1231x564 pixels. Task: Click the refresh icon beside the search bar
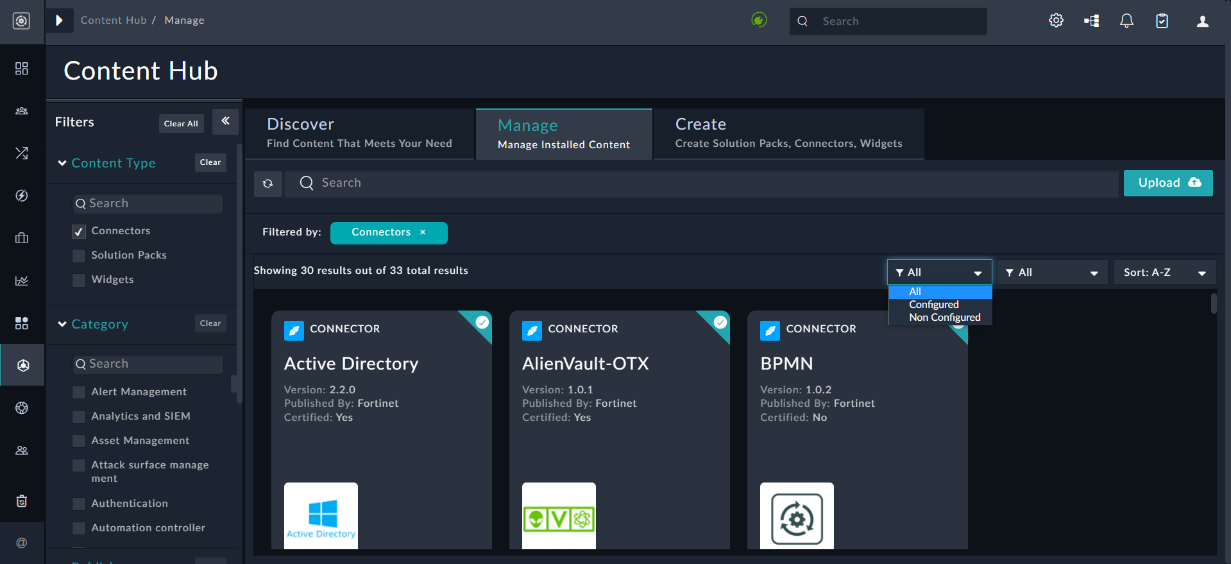coord(268,184)
